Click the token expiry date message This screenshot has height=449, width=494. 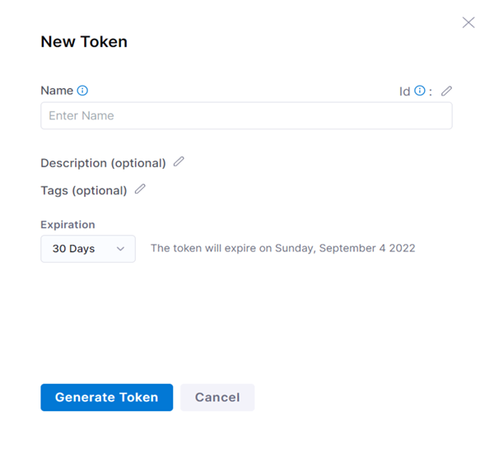[x=282, y=248]
